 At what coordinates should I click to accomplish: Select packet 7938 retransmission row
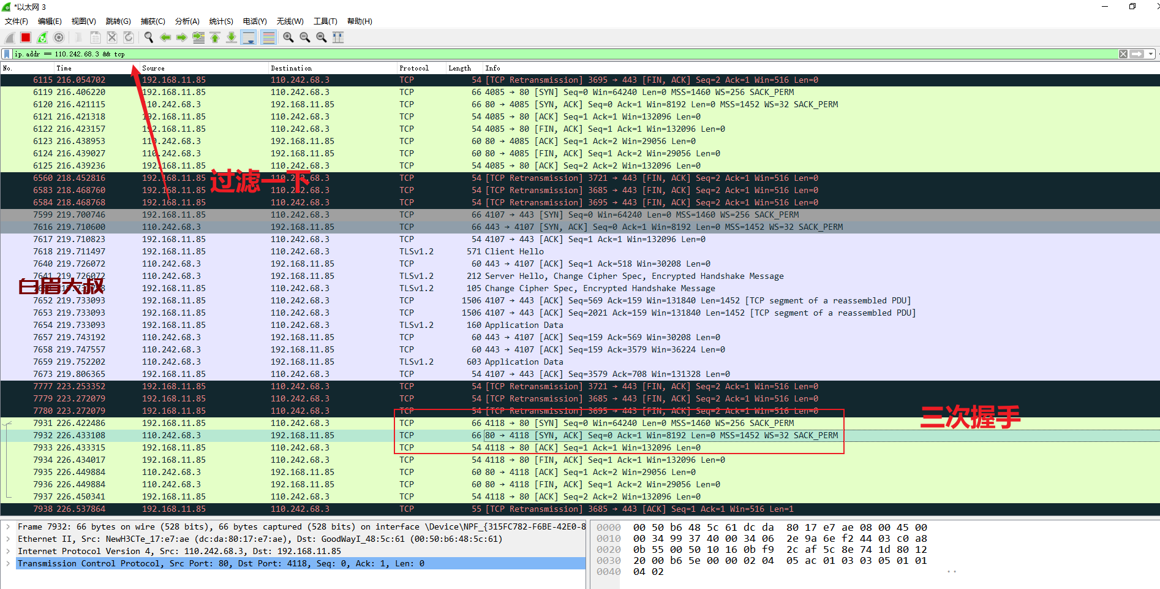(x=580, y=509)
